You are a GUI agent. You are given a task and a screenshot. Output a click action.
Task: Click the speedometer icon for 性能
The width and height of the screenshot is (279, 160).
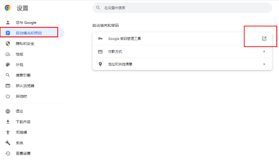8,54
